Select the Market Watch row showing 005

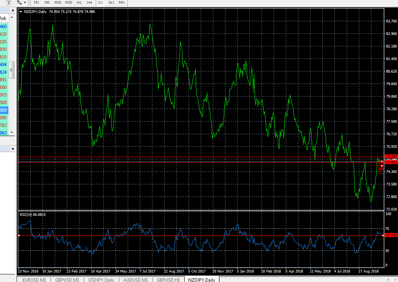4,95
